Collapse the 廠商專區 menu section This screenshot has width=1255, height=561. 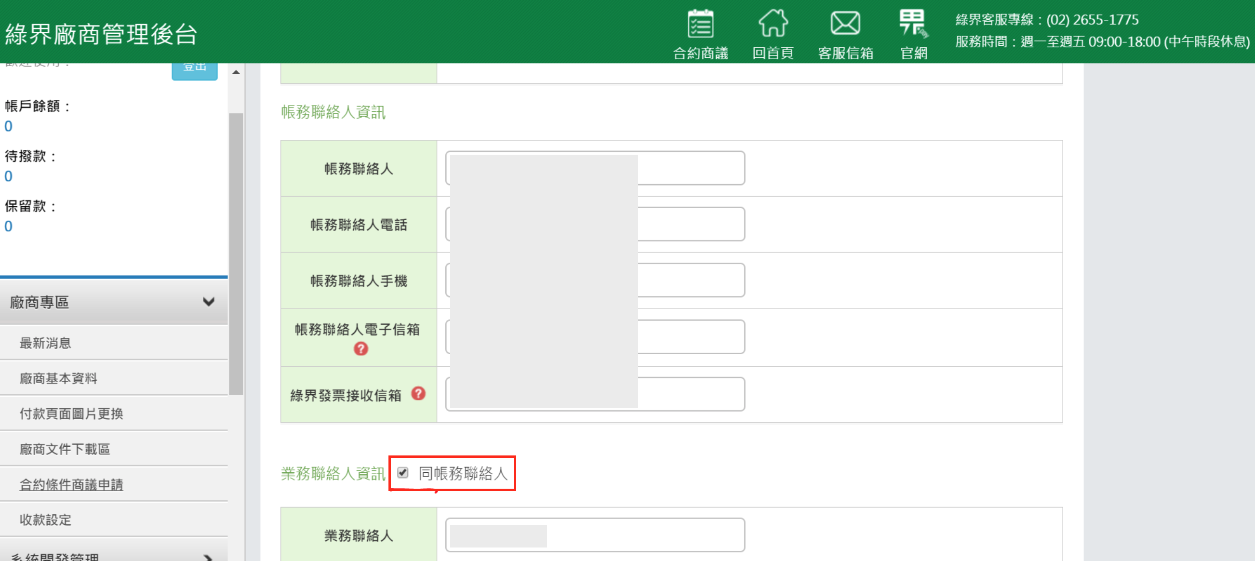tap(114, 302)
